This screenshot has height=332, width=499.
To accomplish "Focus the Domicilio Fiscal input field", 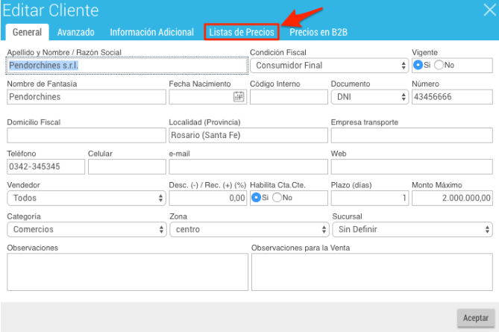I will click(x=87, y=135).
